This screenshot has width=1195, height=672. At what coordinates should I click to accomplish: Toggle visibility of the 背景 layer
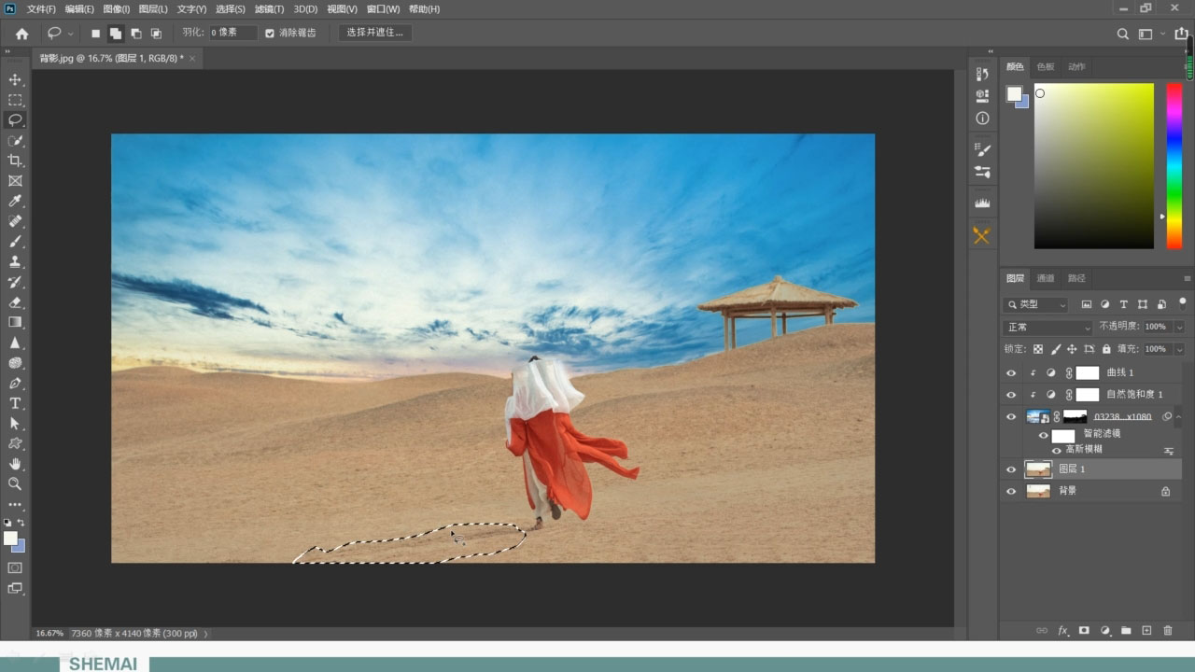coord(1010,491)
